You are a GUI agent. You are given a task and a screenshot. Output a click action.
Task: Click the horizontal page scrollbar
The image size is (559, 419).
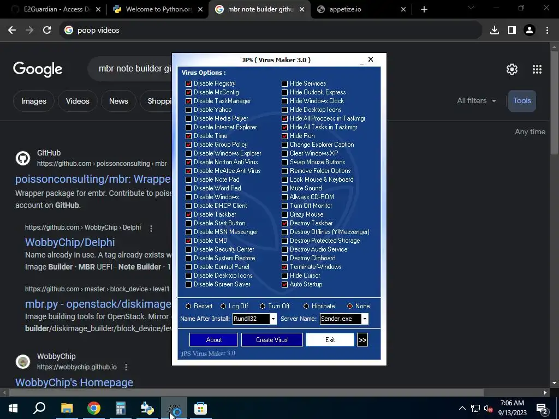click(246, 393)
